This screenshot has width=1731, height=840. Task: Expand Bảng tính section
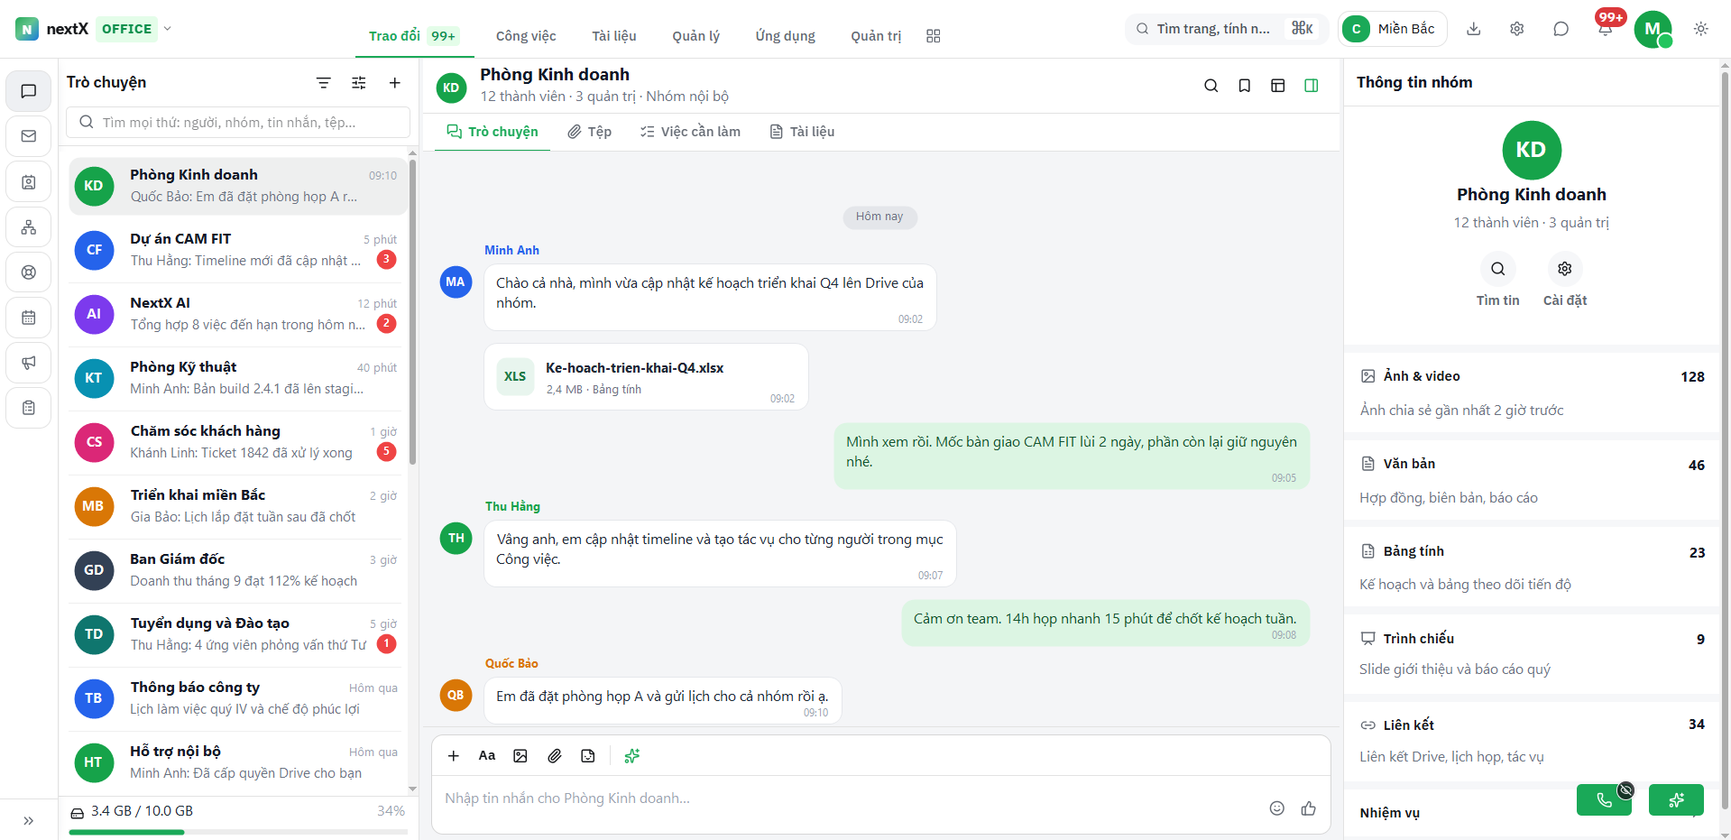1532,568
